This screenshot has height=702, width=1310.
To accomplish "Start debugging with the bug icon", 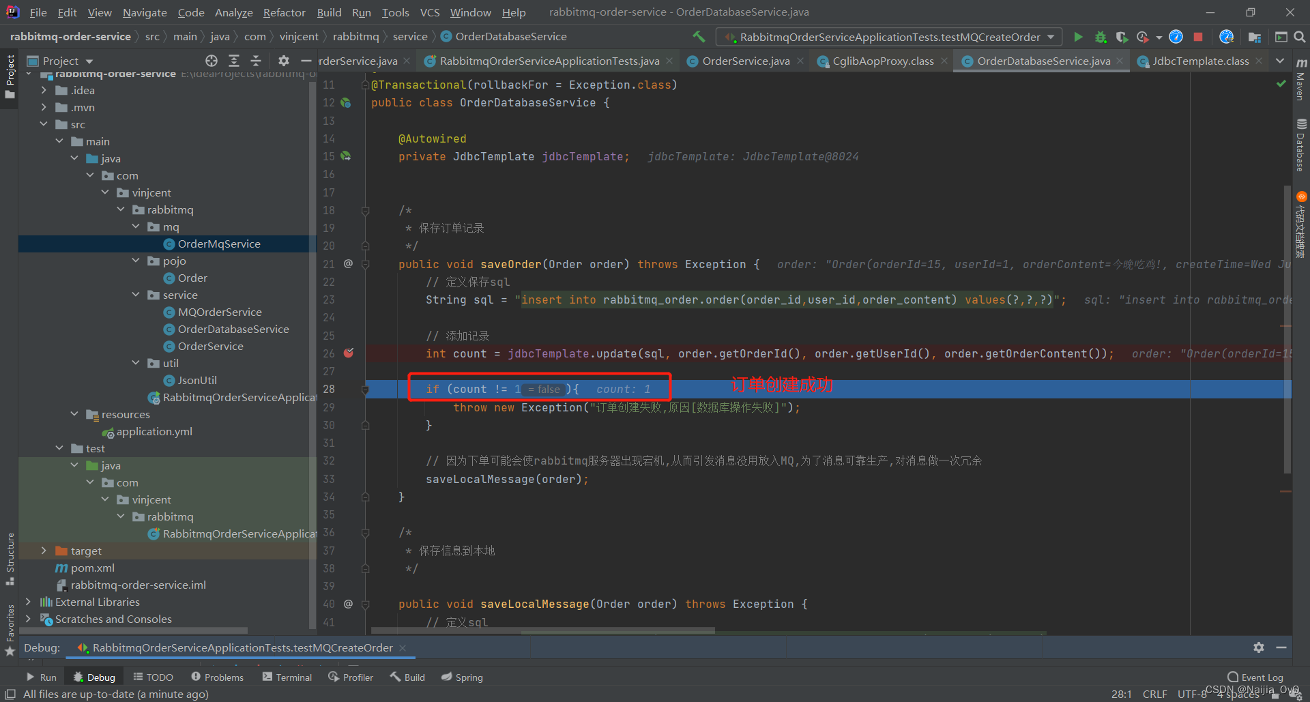I will coord(1100,37).
